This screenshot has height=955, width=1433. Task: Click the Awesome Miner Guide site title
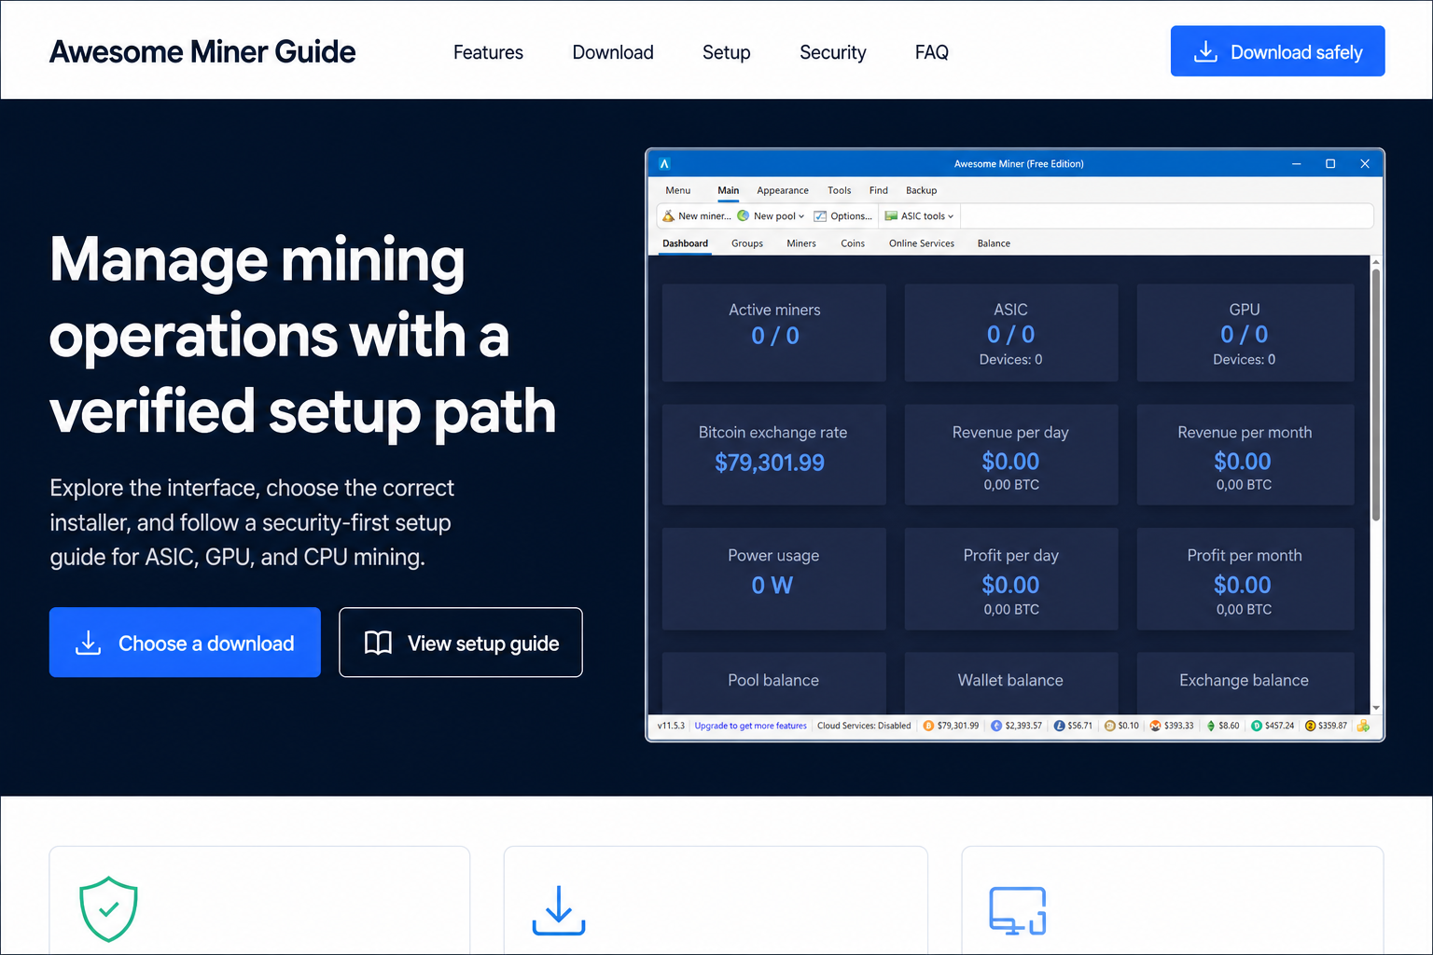(202, 51)
